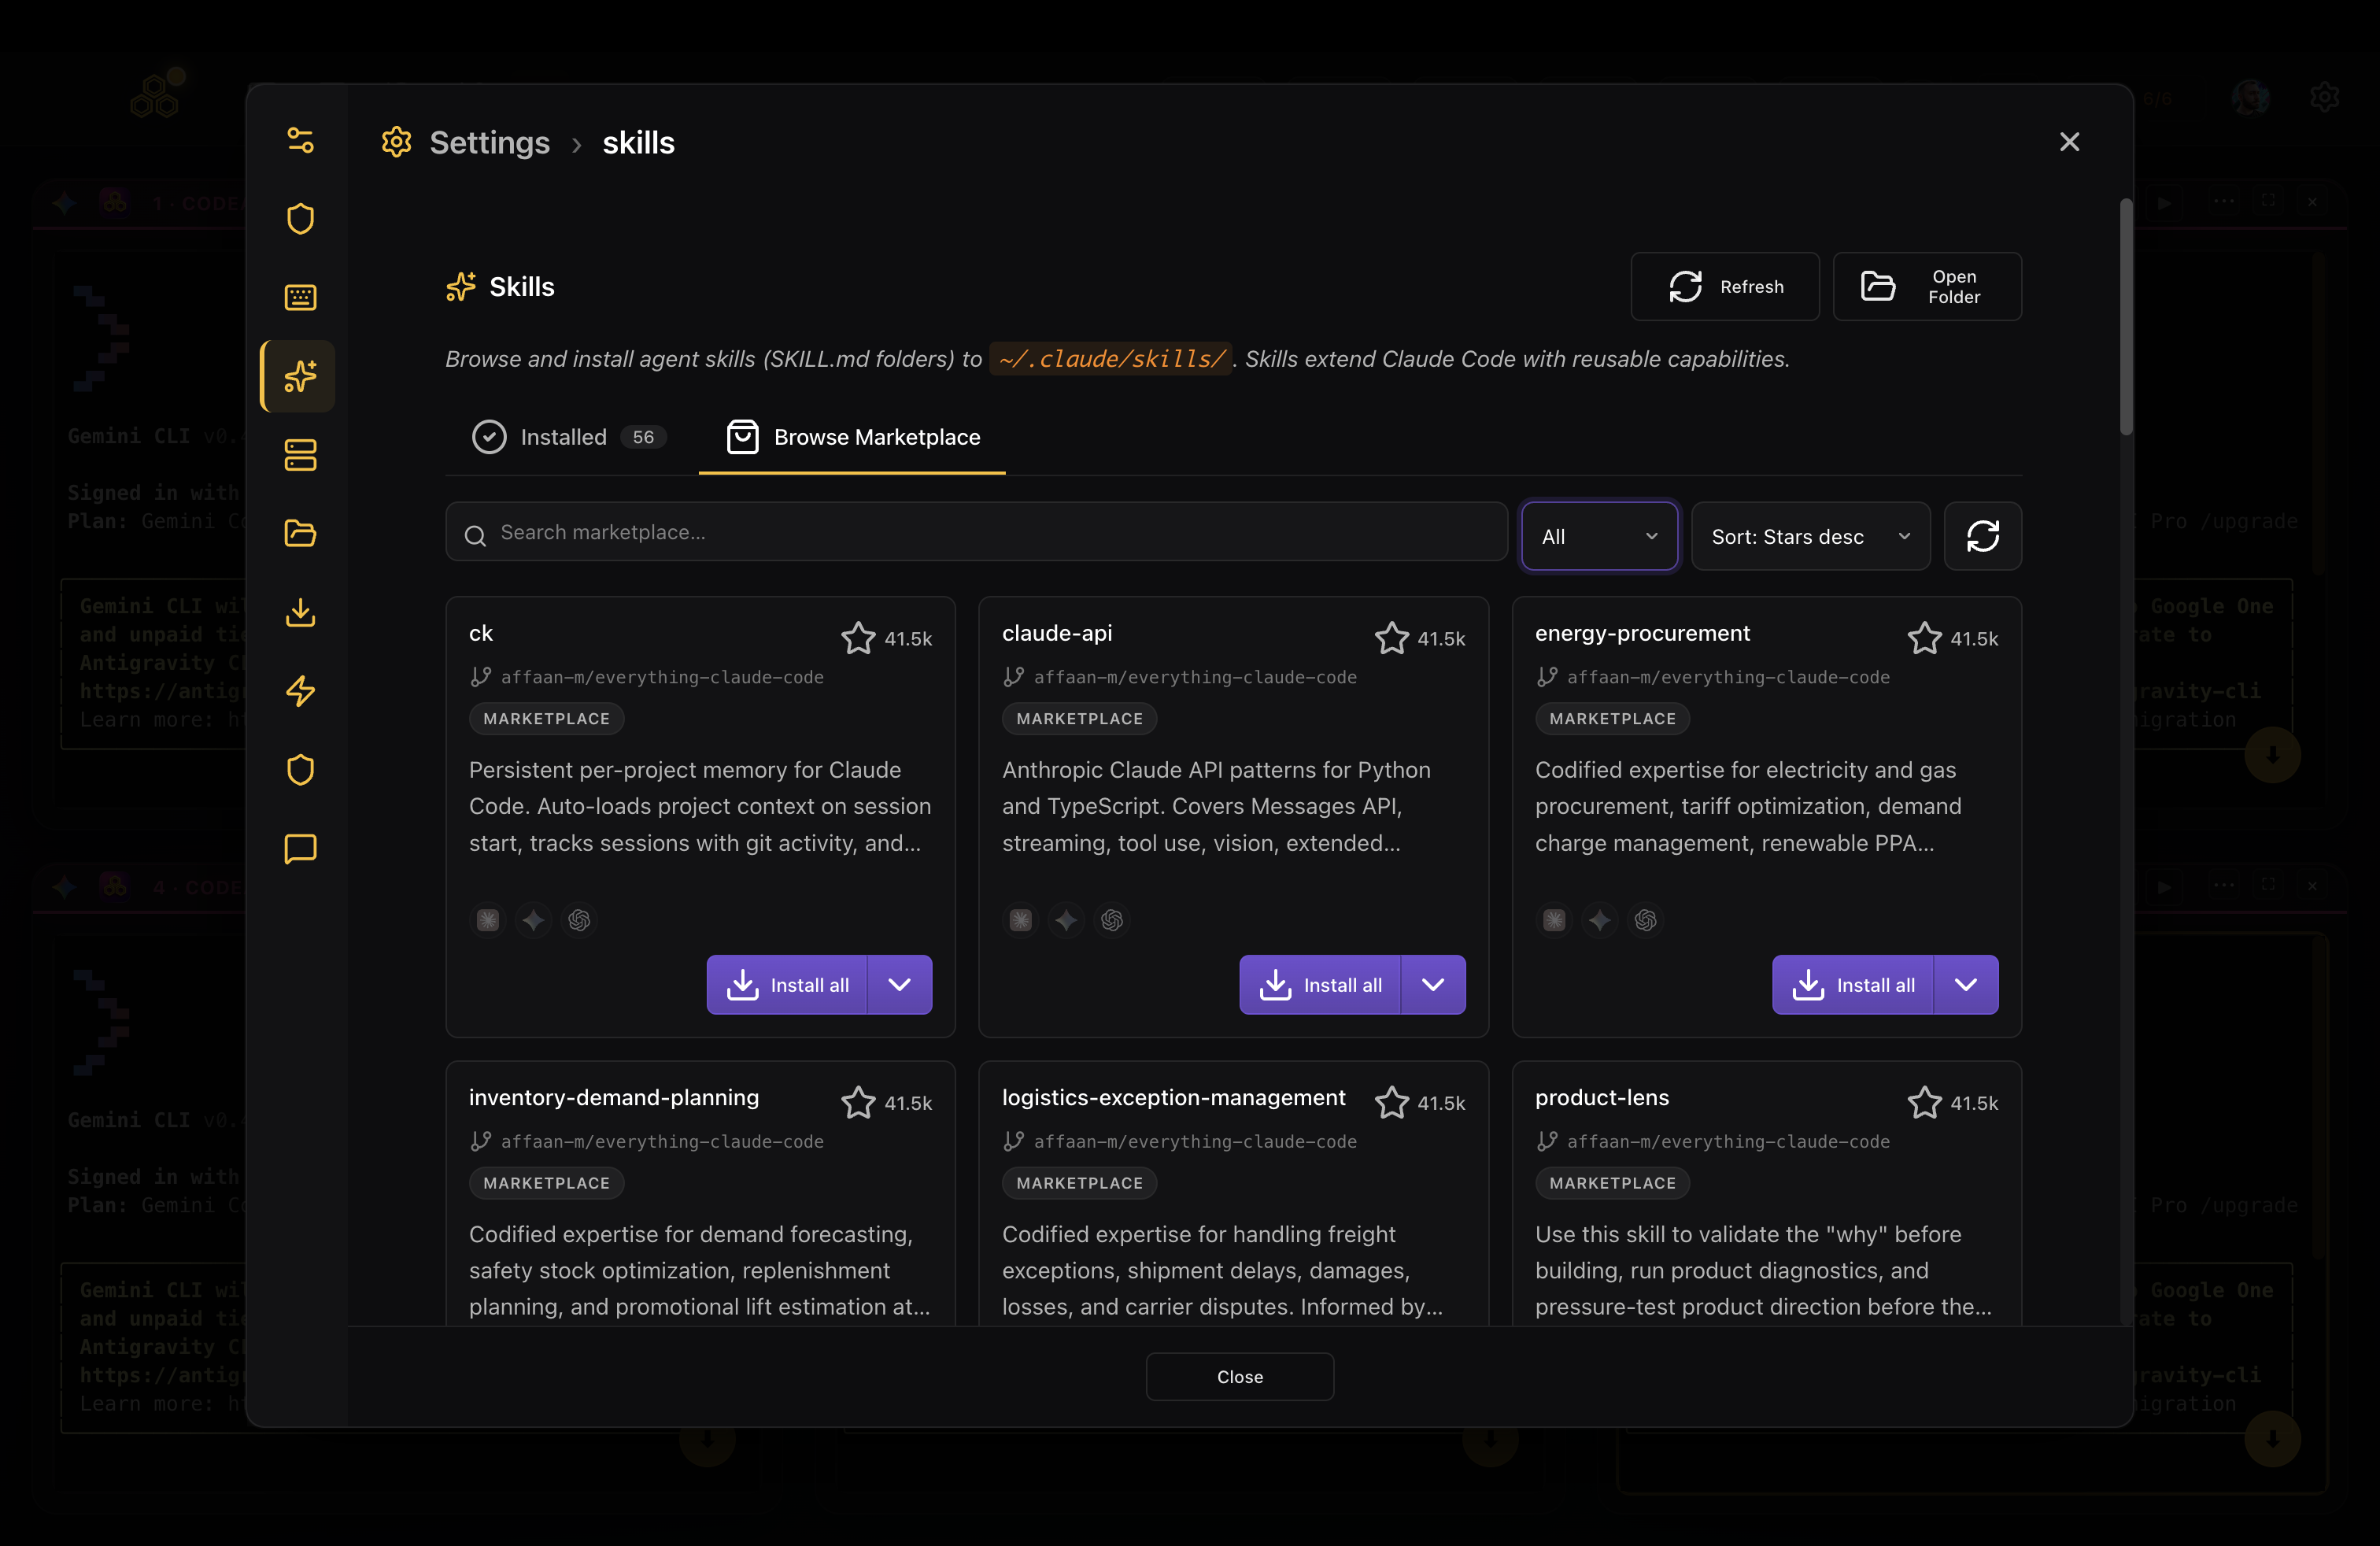Focus the Search marketplace field
Viewport: 2380px width, 1546px height.
(976, 532)
